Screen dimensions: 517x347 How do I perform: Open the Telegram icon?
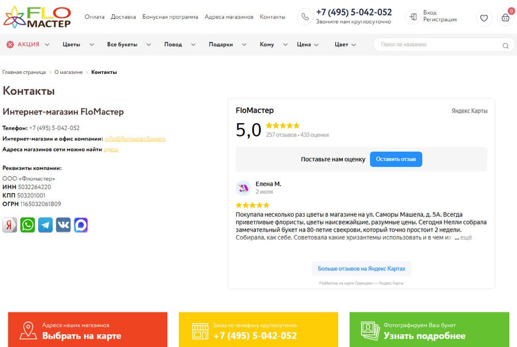click(x=45, y=225)
